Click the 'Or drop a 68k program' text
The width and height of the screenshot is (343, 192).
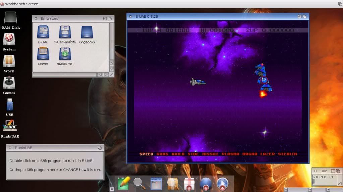pos(55,170)
